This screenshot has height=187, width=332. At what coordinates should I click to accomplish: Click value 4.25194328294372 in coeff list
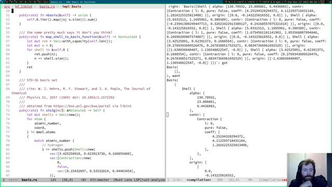point(228,136)
